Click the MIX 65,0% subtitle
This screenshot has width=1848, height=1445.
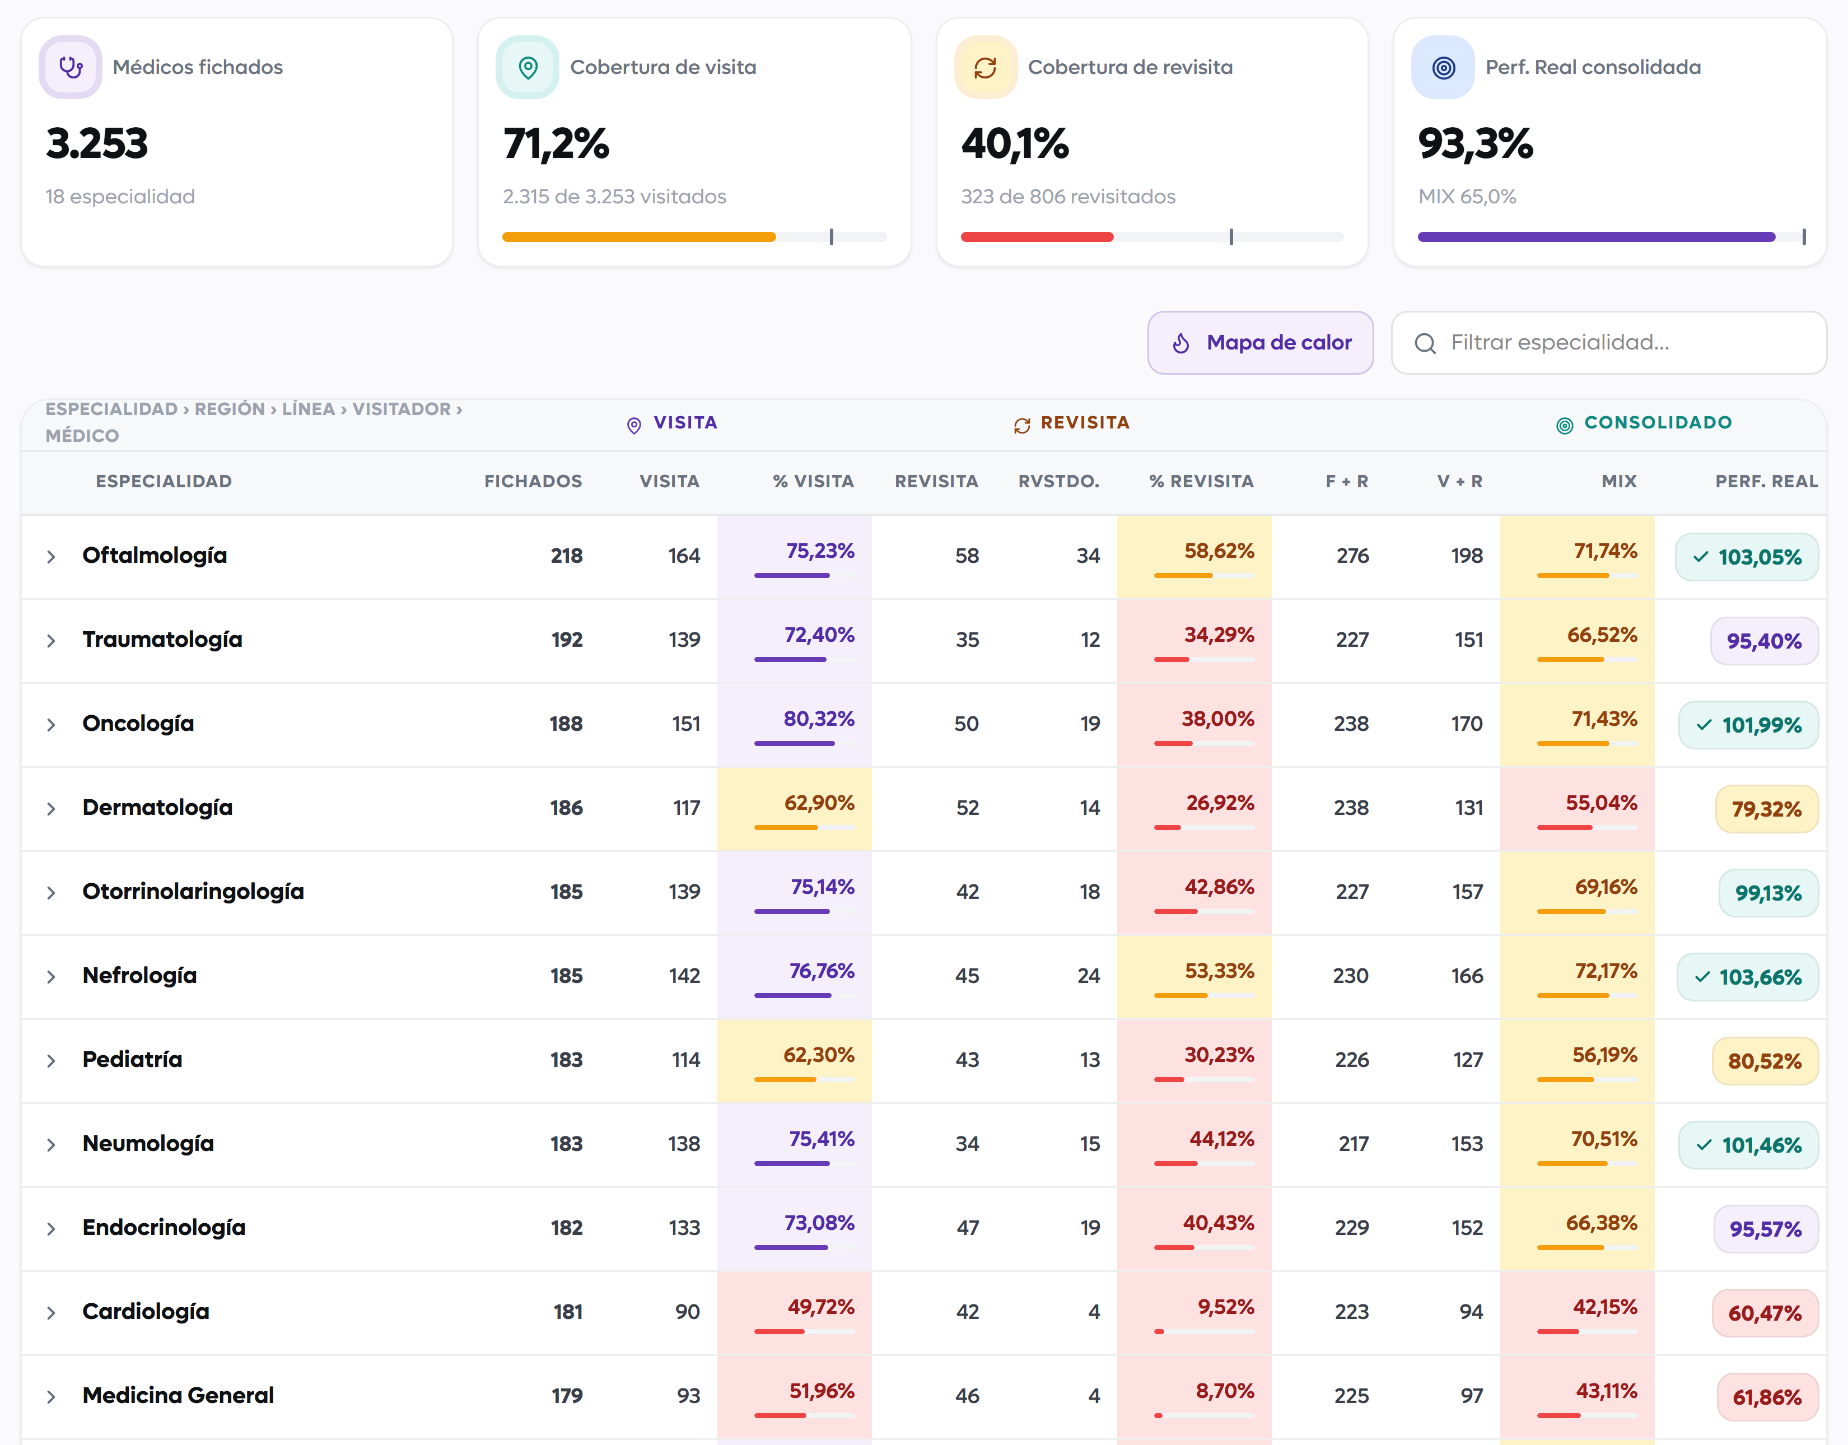(1467, 197)
